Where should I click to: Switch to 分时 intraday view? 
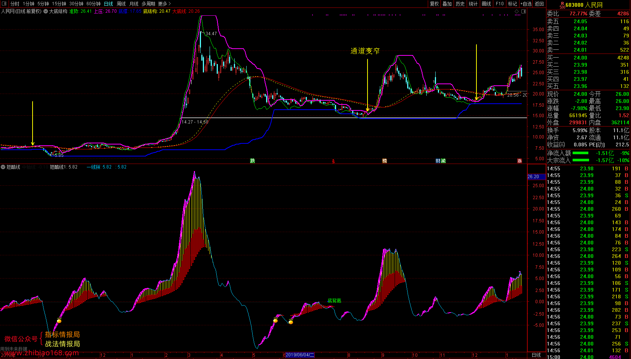click(x=15, y=4)
